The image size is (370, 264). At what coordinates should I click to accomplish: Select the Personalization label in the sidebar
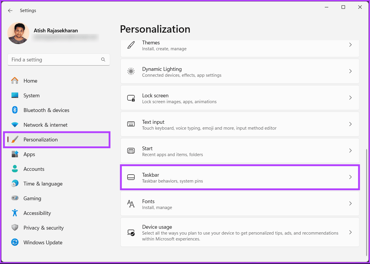pos(41,140)
